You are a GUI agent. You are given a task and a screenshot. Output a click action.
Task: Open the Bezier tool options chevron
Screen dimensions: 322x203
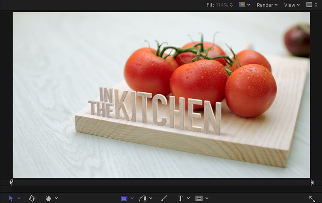151,198
